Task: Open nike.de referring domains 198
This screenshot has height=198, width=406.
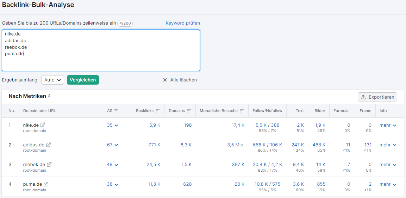Action: (188, 125)
